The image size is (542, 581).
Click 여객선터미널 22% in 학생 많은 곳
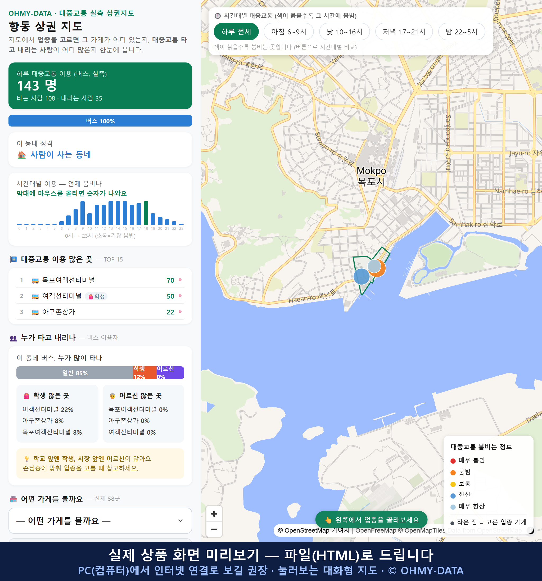point(48,409)
